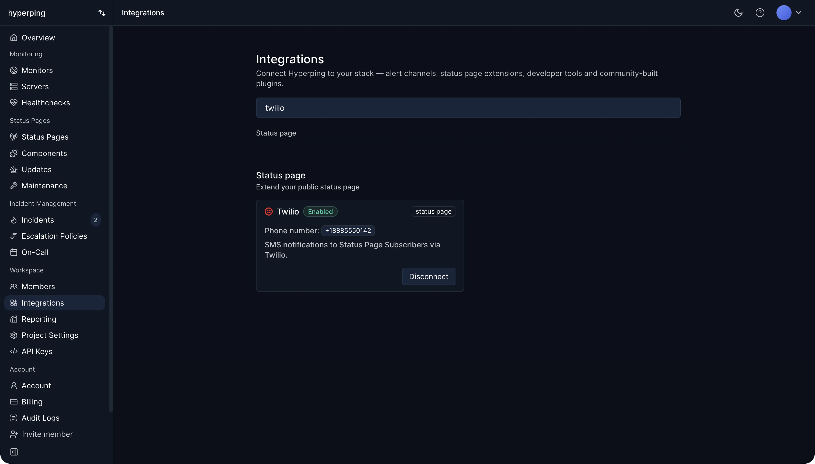
Task: Click the Healthchecks heart icon
Action: pyautogui.click(x=13, y=103)
